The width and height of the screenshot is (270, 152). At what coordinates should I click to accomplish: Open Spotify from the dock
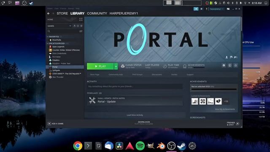point(140,146)
